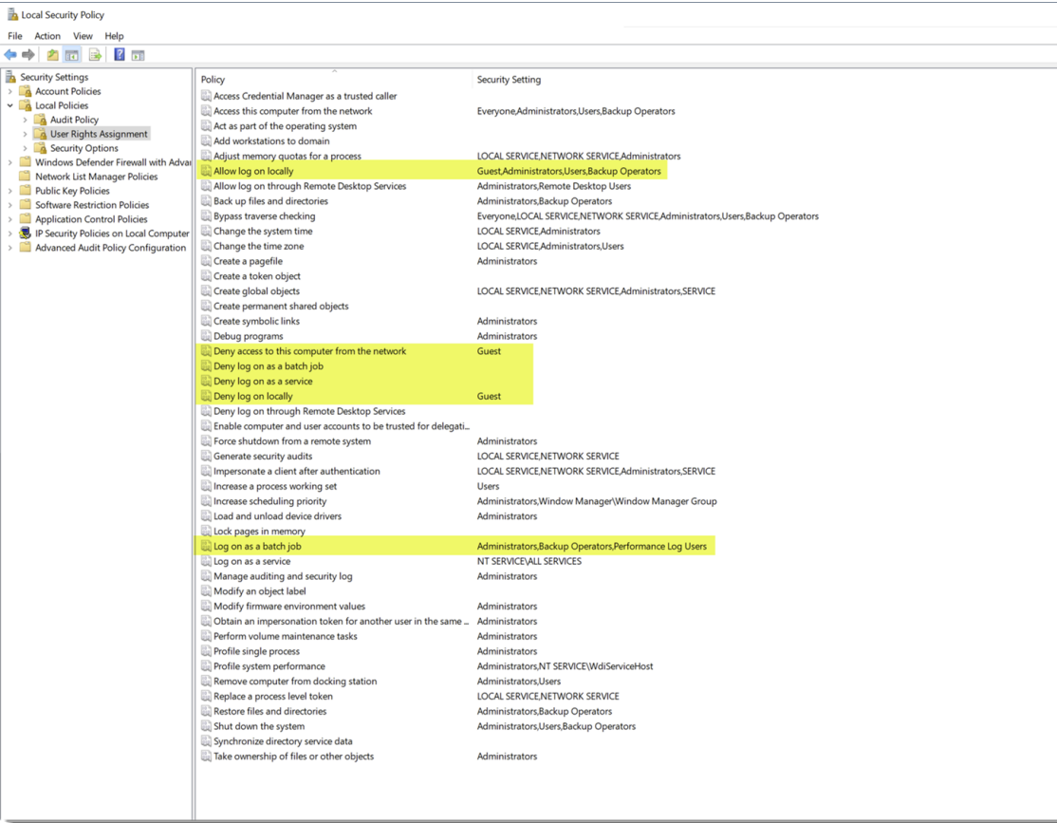Select Software Restriction Policies in the tree
This screenshot has width=1057, height=823.
click(x=92, y=205)
